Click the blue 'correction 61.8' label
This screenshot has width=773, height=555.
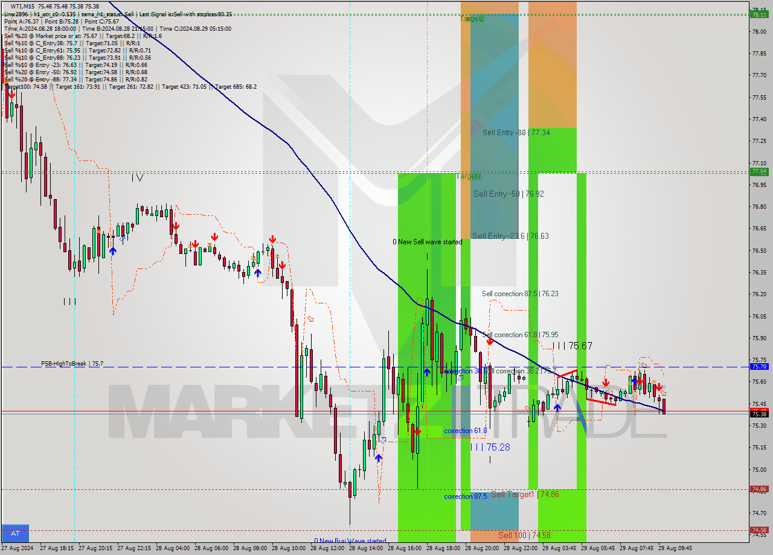tap(465, 431)
